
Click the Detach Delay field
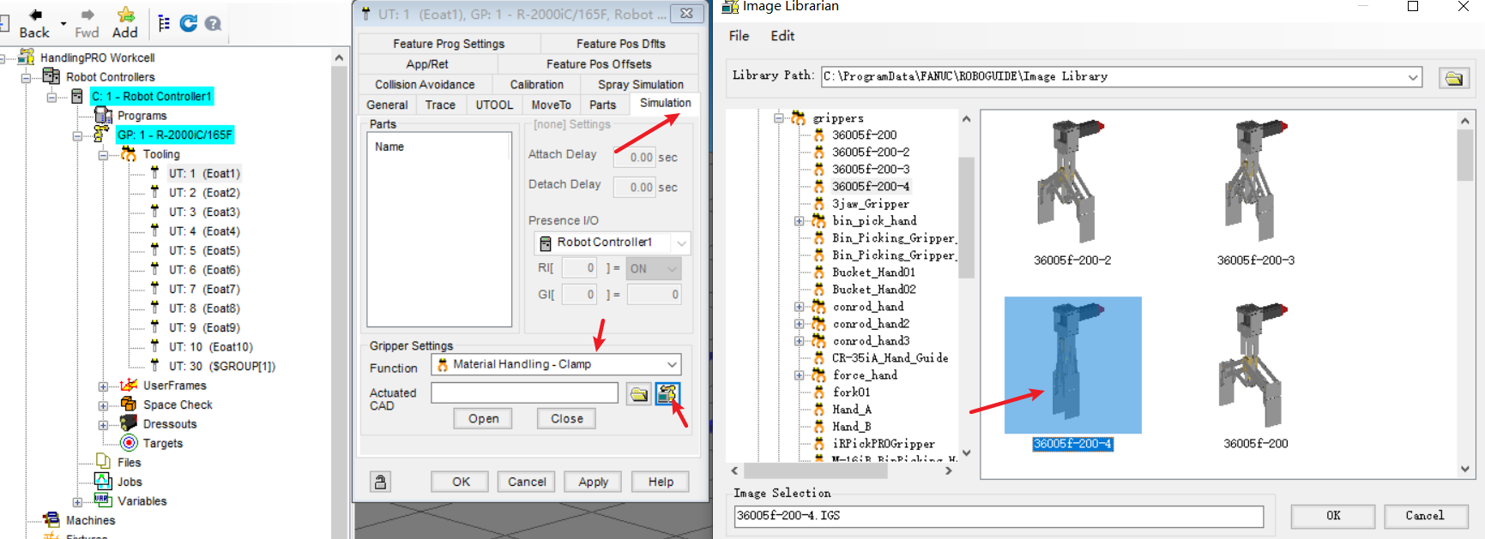pos(635,188)
